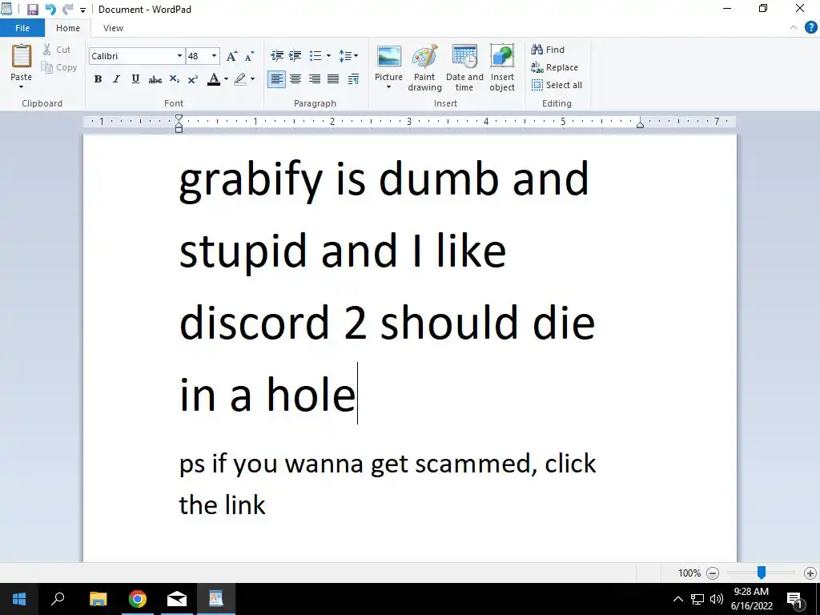Click Select all in Editing group
The image size is (820, 615).
(557, 85)
